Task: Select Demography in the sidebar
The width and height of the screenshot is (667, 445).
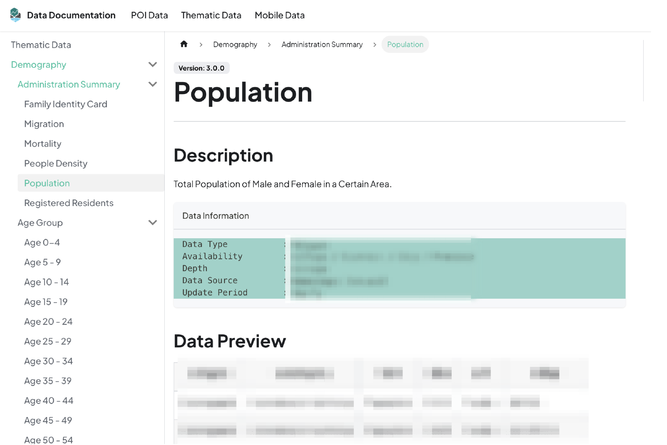Action: click(38, 64)
